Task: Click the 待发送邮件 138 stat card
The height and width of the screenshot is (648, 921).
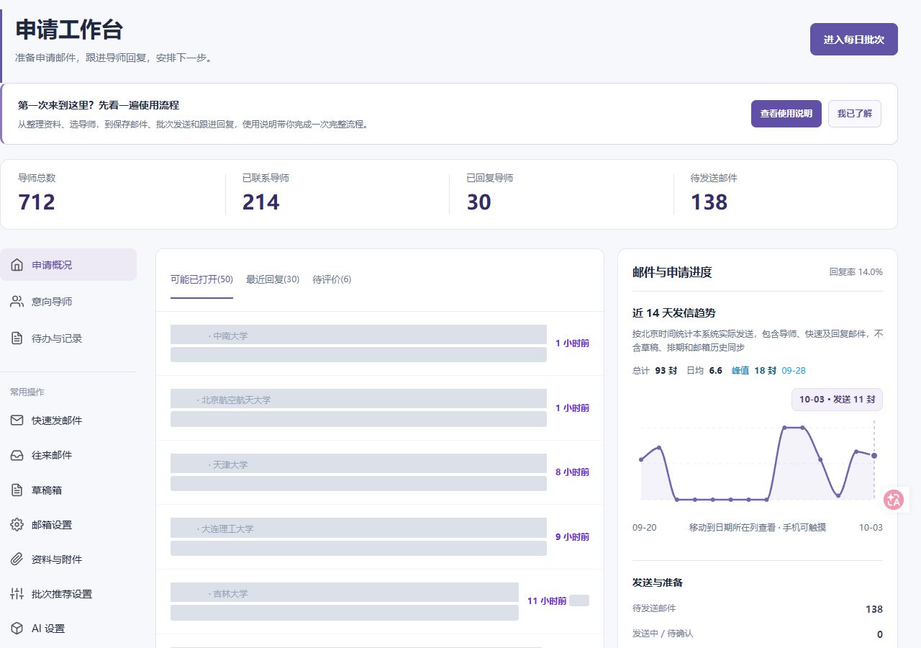Action: click(785, 194)
